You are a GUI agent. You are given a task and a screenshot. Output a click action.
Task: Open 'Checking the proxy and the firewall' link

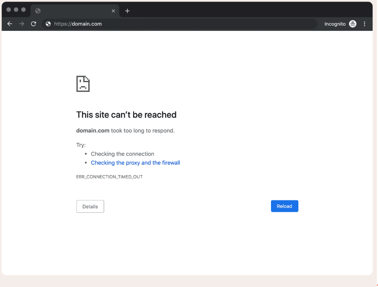135,163
